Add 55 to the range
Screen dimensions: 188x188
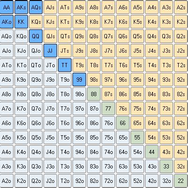(137, 137)
